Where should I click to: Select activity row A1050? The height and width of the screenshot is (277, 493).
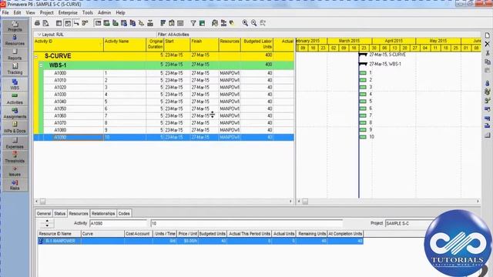pos(164,108)
